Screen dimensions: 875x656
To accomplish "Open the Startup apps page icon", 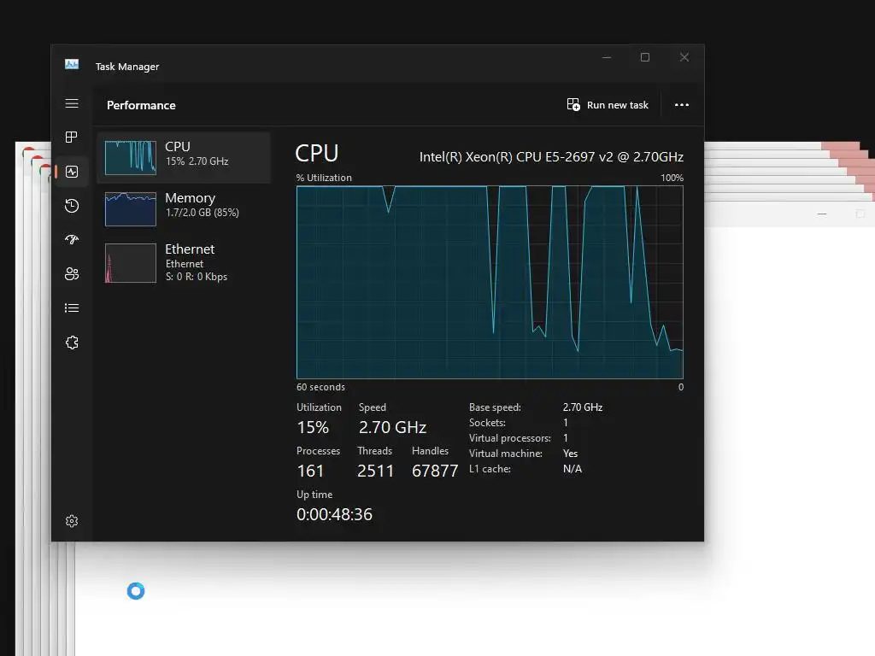I will point(72,240).
